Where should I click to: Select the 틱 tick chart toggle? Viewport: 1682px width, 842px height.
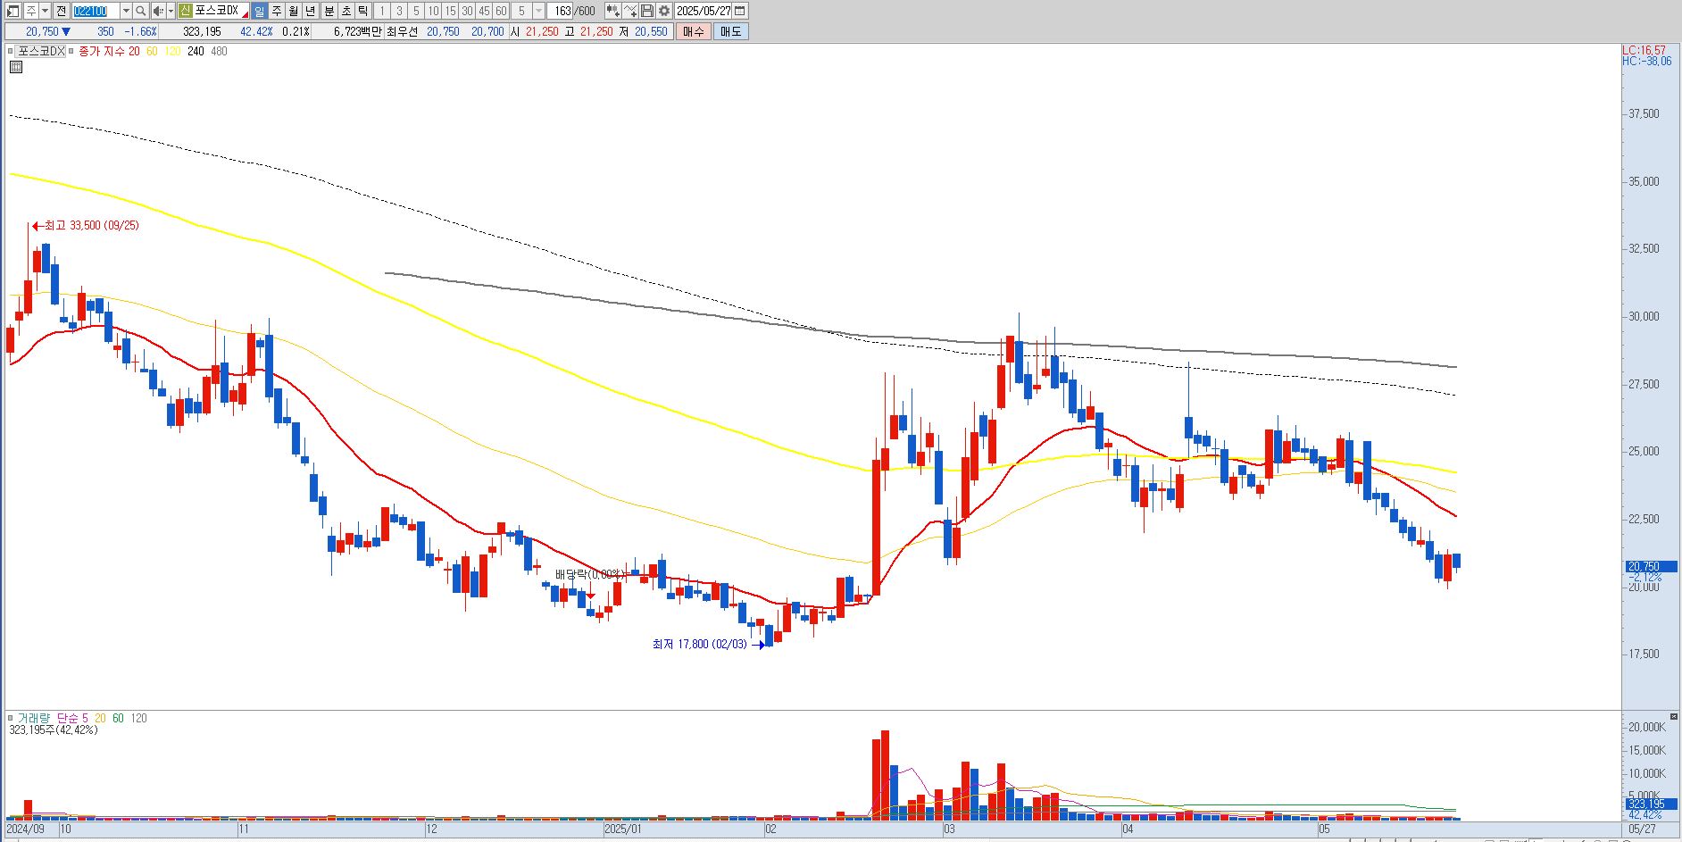tap(363, 11)
